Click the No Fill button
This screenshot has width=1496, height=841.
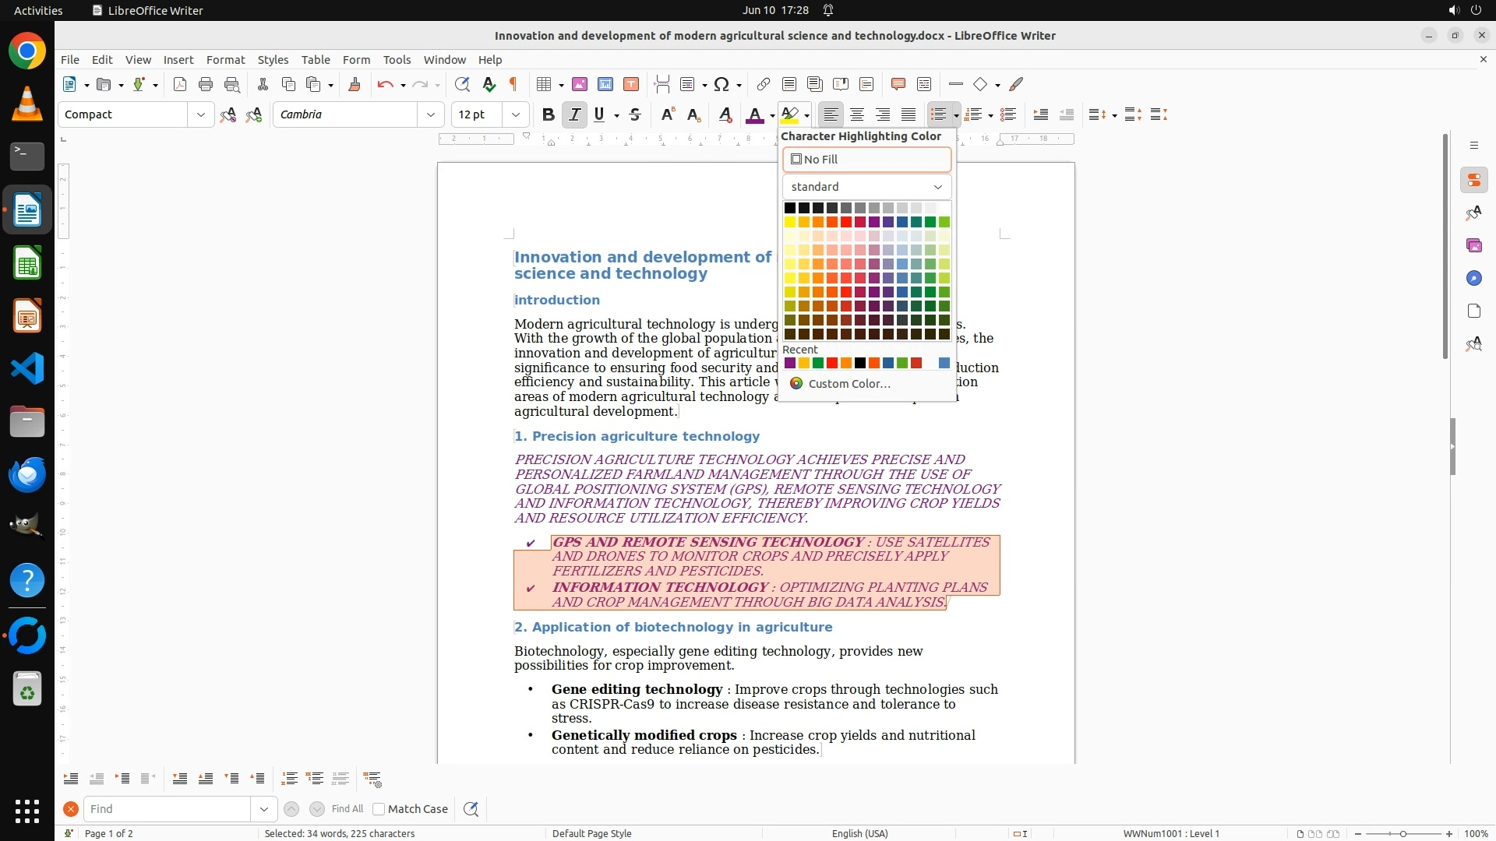866,160
